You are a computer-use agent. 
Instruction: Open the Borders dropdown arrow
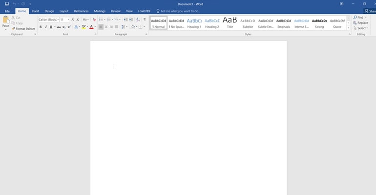[x=144, y=27]
